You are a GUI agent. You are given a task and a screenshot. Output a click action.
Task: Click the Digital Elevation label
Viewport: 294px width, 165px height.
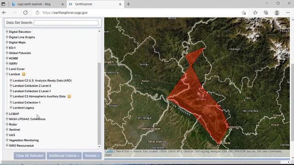coord(20,32)
